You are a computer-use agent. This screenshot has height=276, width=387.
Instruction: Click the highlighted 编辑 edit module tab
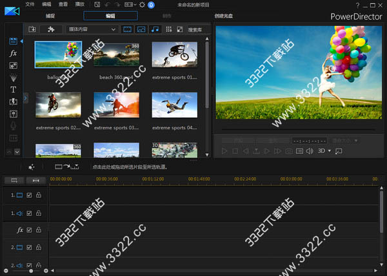(x=110, y=16)
